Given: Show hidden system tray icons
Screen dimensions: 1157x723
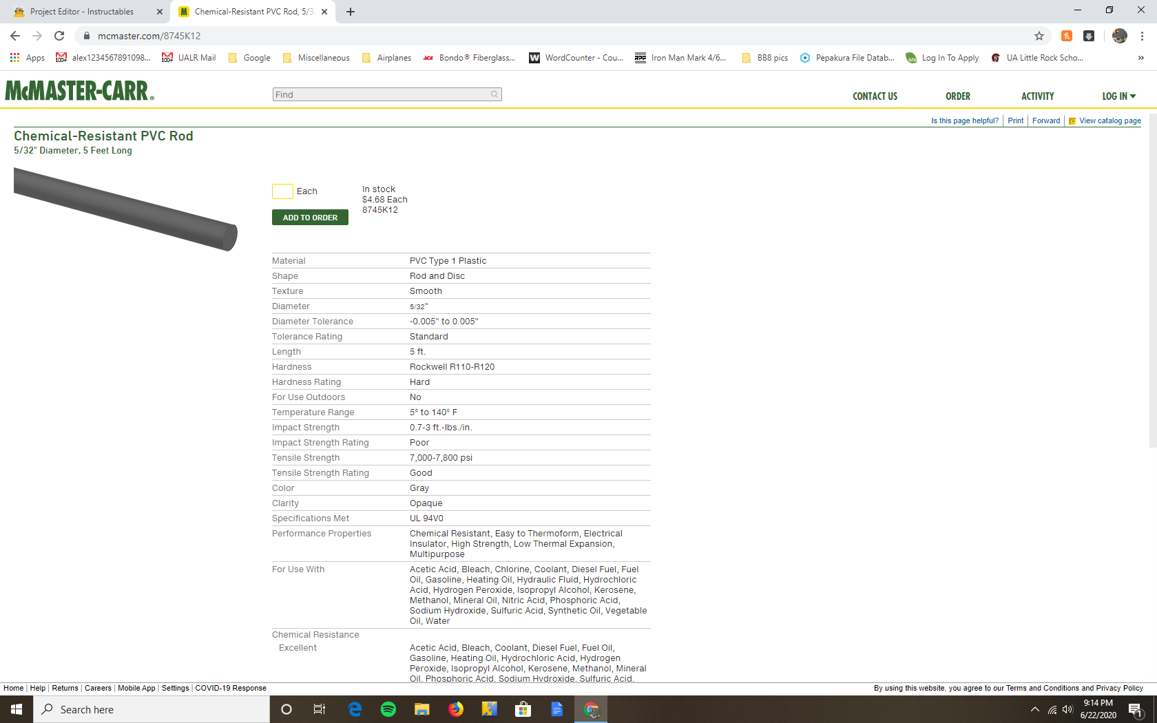Looking at the screenshot, I should tap(1034, 709).
